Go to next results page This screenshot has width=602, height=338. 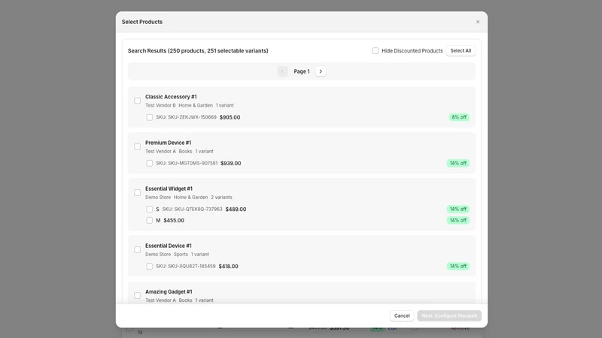pos(321,71)
